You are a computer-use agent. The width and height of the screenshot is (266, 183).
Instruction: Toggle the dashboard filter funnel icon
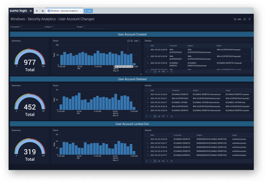coord(249,19)
